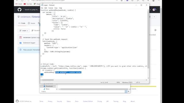
Task: Click the highlighted 'YOUR WEBHOOK' text
Action: coord(61,72)
